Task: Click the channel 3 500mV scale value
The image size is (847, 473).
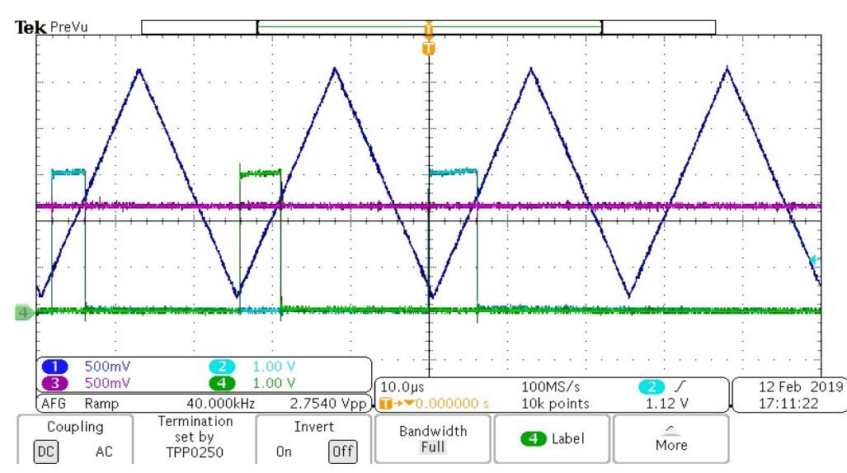Action: 107,383
